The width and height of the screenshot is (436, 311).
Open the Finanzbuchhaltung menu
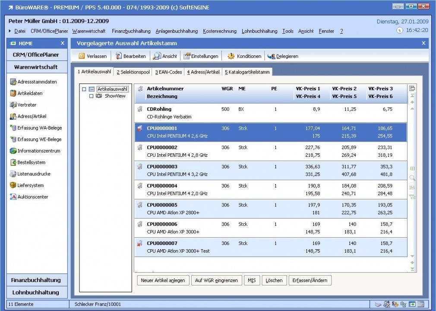coord(131,31)
